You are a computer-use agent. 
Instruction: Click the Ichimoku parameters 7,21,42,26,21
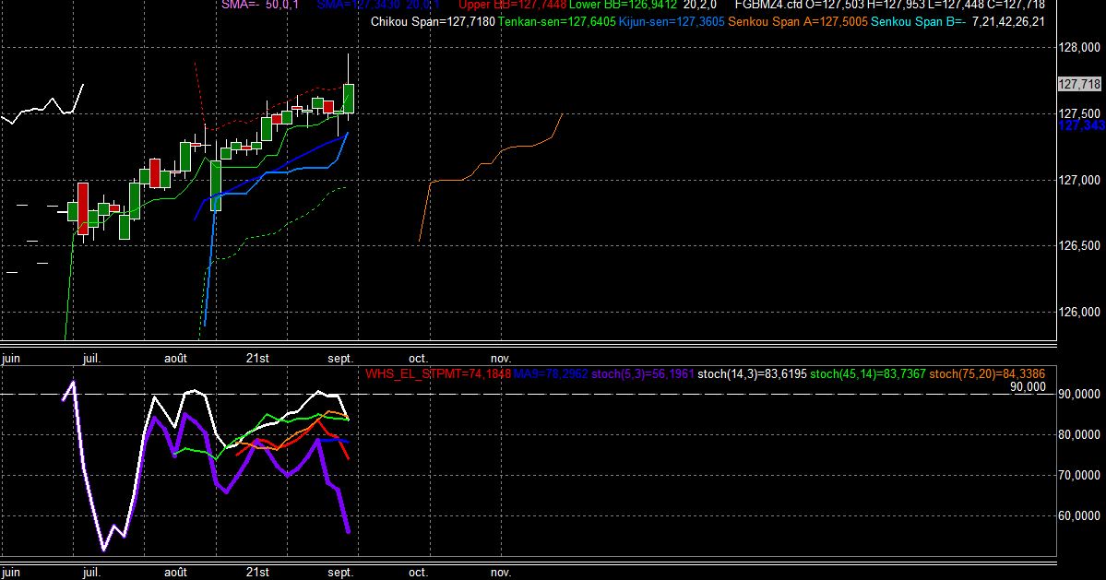[1008, 22]
